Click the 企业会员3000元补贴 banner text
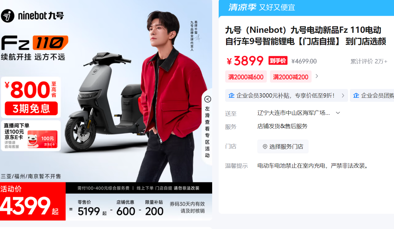The image size is (394, 229). pos(286,96)
